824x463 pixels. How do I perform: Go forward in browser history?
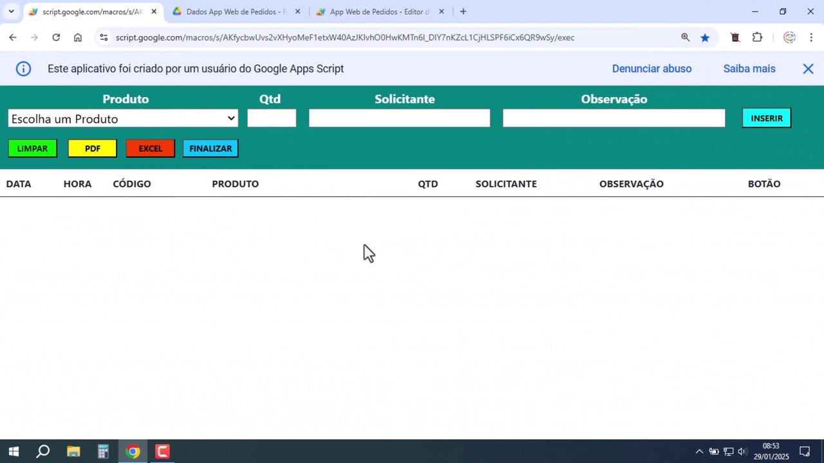[x=34, y=37]
